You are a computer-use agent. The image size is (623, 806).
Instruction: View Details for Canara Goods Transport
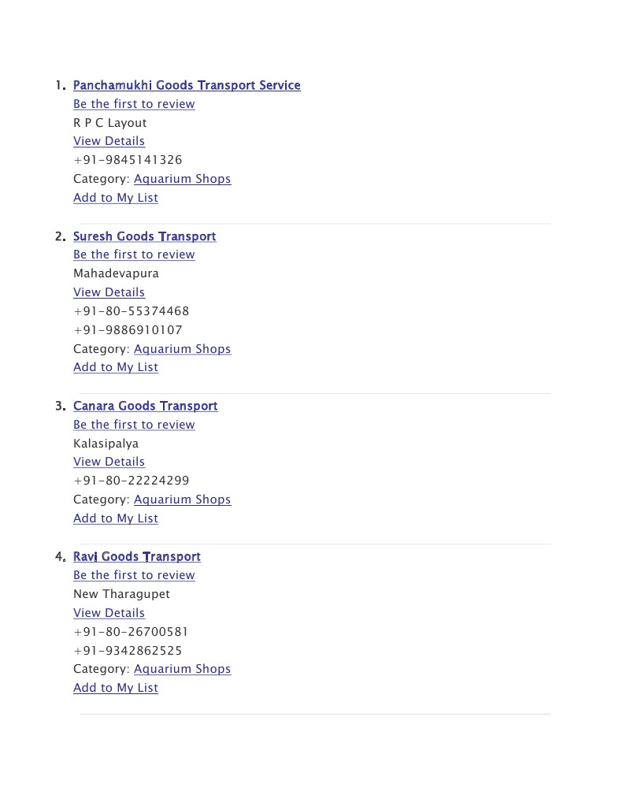pos(109,462)
